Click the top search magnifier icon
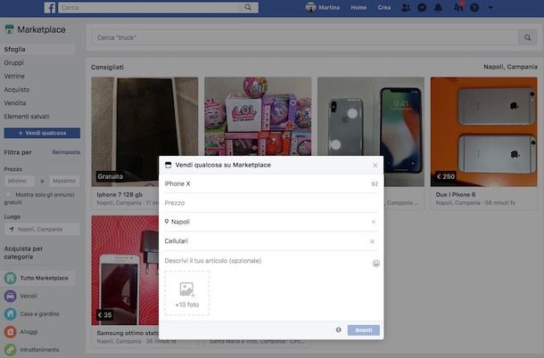The image size is (544, 358). [x=248, y=7]
